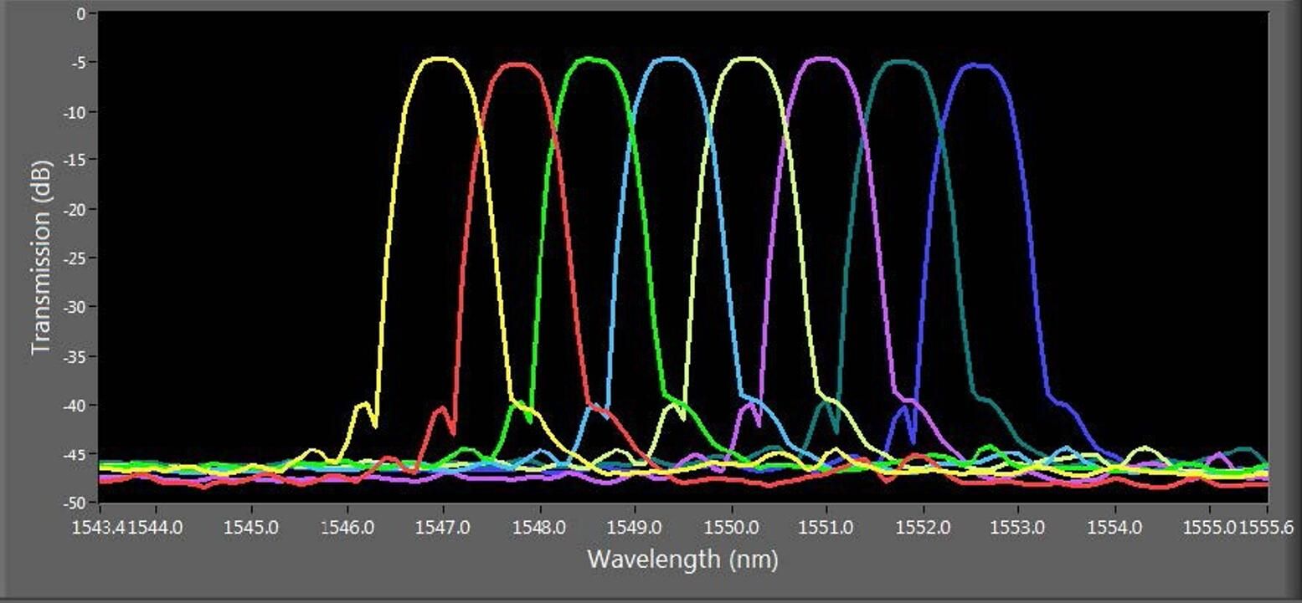Click the -50 dB tick label
Screen dimensions: 1302x603
[x=74, y=502]
